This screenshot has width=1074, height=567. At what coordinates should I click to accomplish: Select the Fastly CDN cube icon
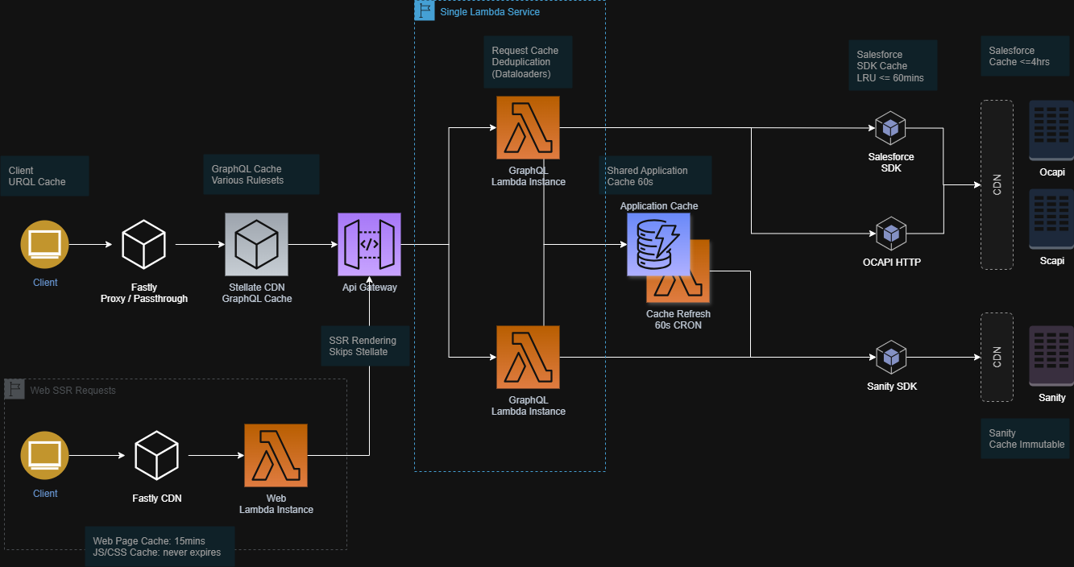pos(156,456)
